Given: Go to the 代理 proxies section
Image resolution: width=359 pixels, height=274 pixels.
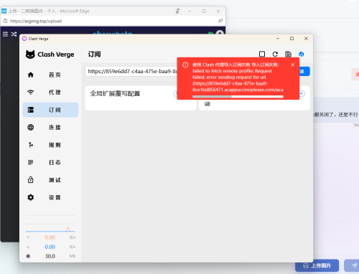Looking at the screenshot, I should tap(50, 93).
